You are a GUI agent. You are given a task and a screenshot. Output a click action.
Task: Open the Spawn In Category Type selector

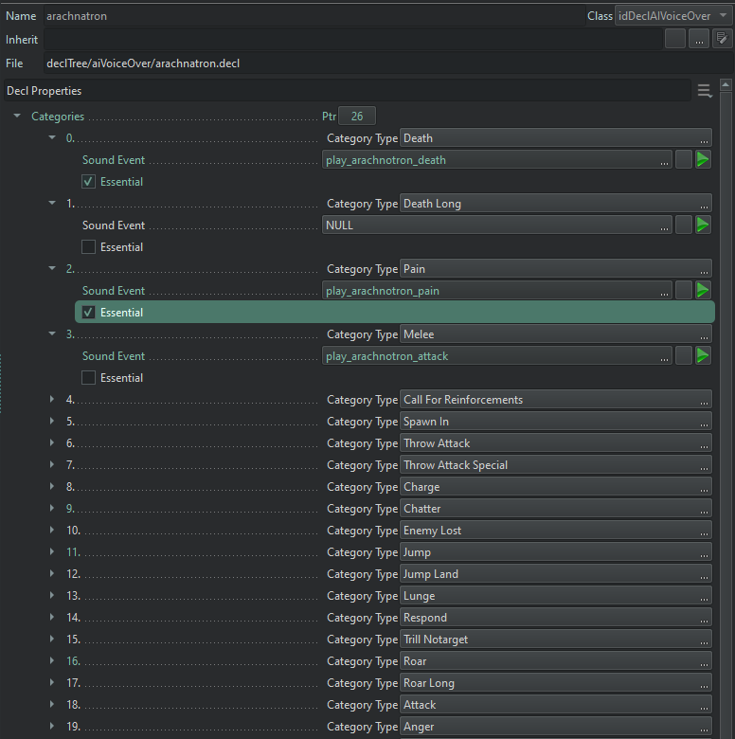coord(555,422)
